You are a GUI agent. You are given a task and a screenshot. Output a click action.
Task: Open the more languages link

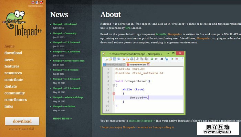pos(35,6)
